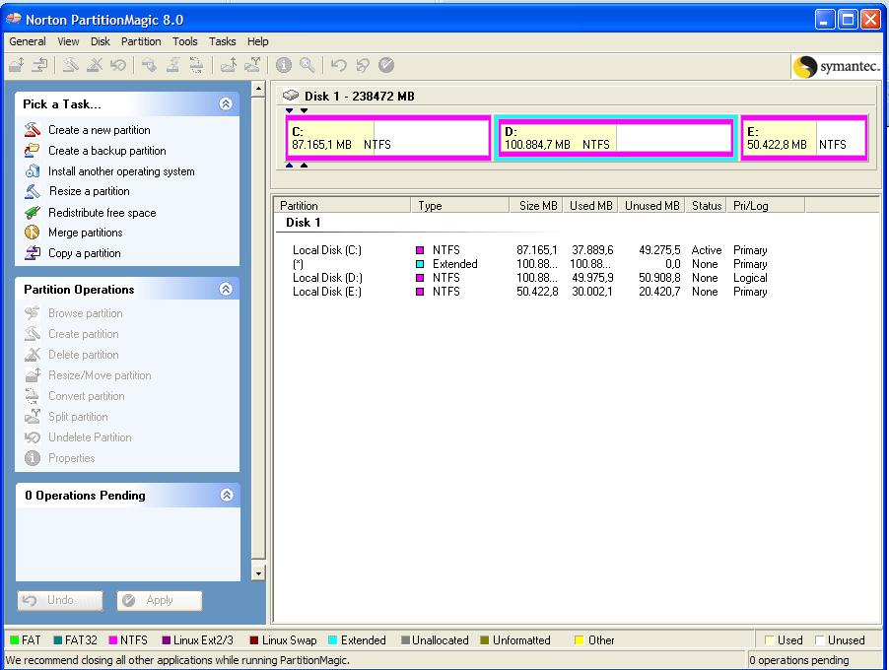
Task: Open the Partition menu
Action: (x=141, y=41)
